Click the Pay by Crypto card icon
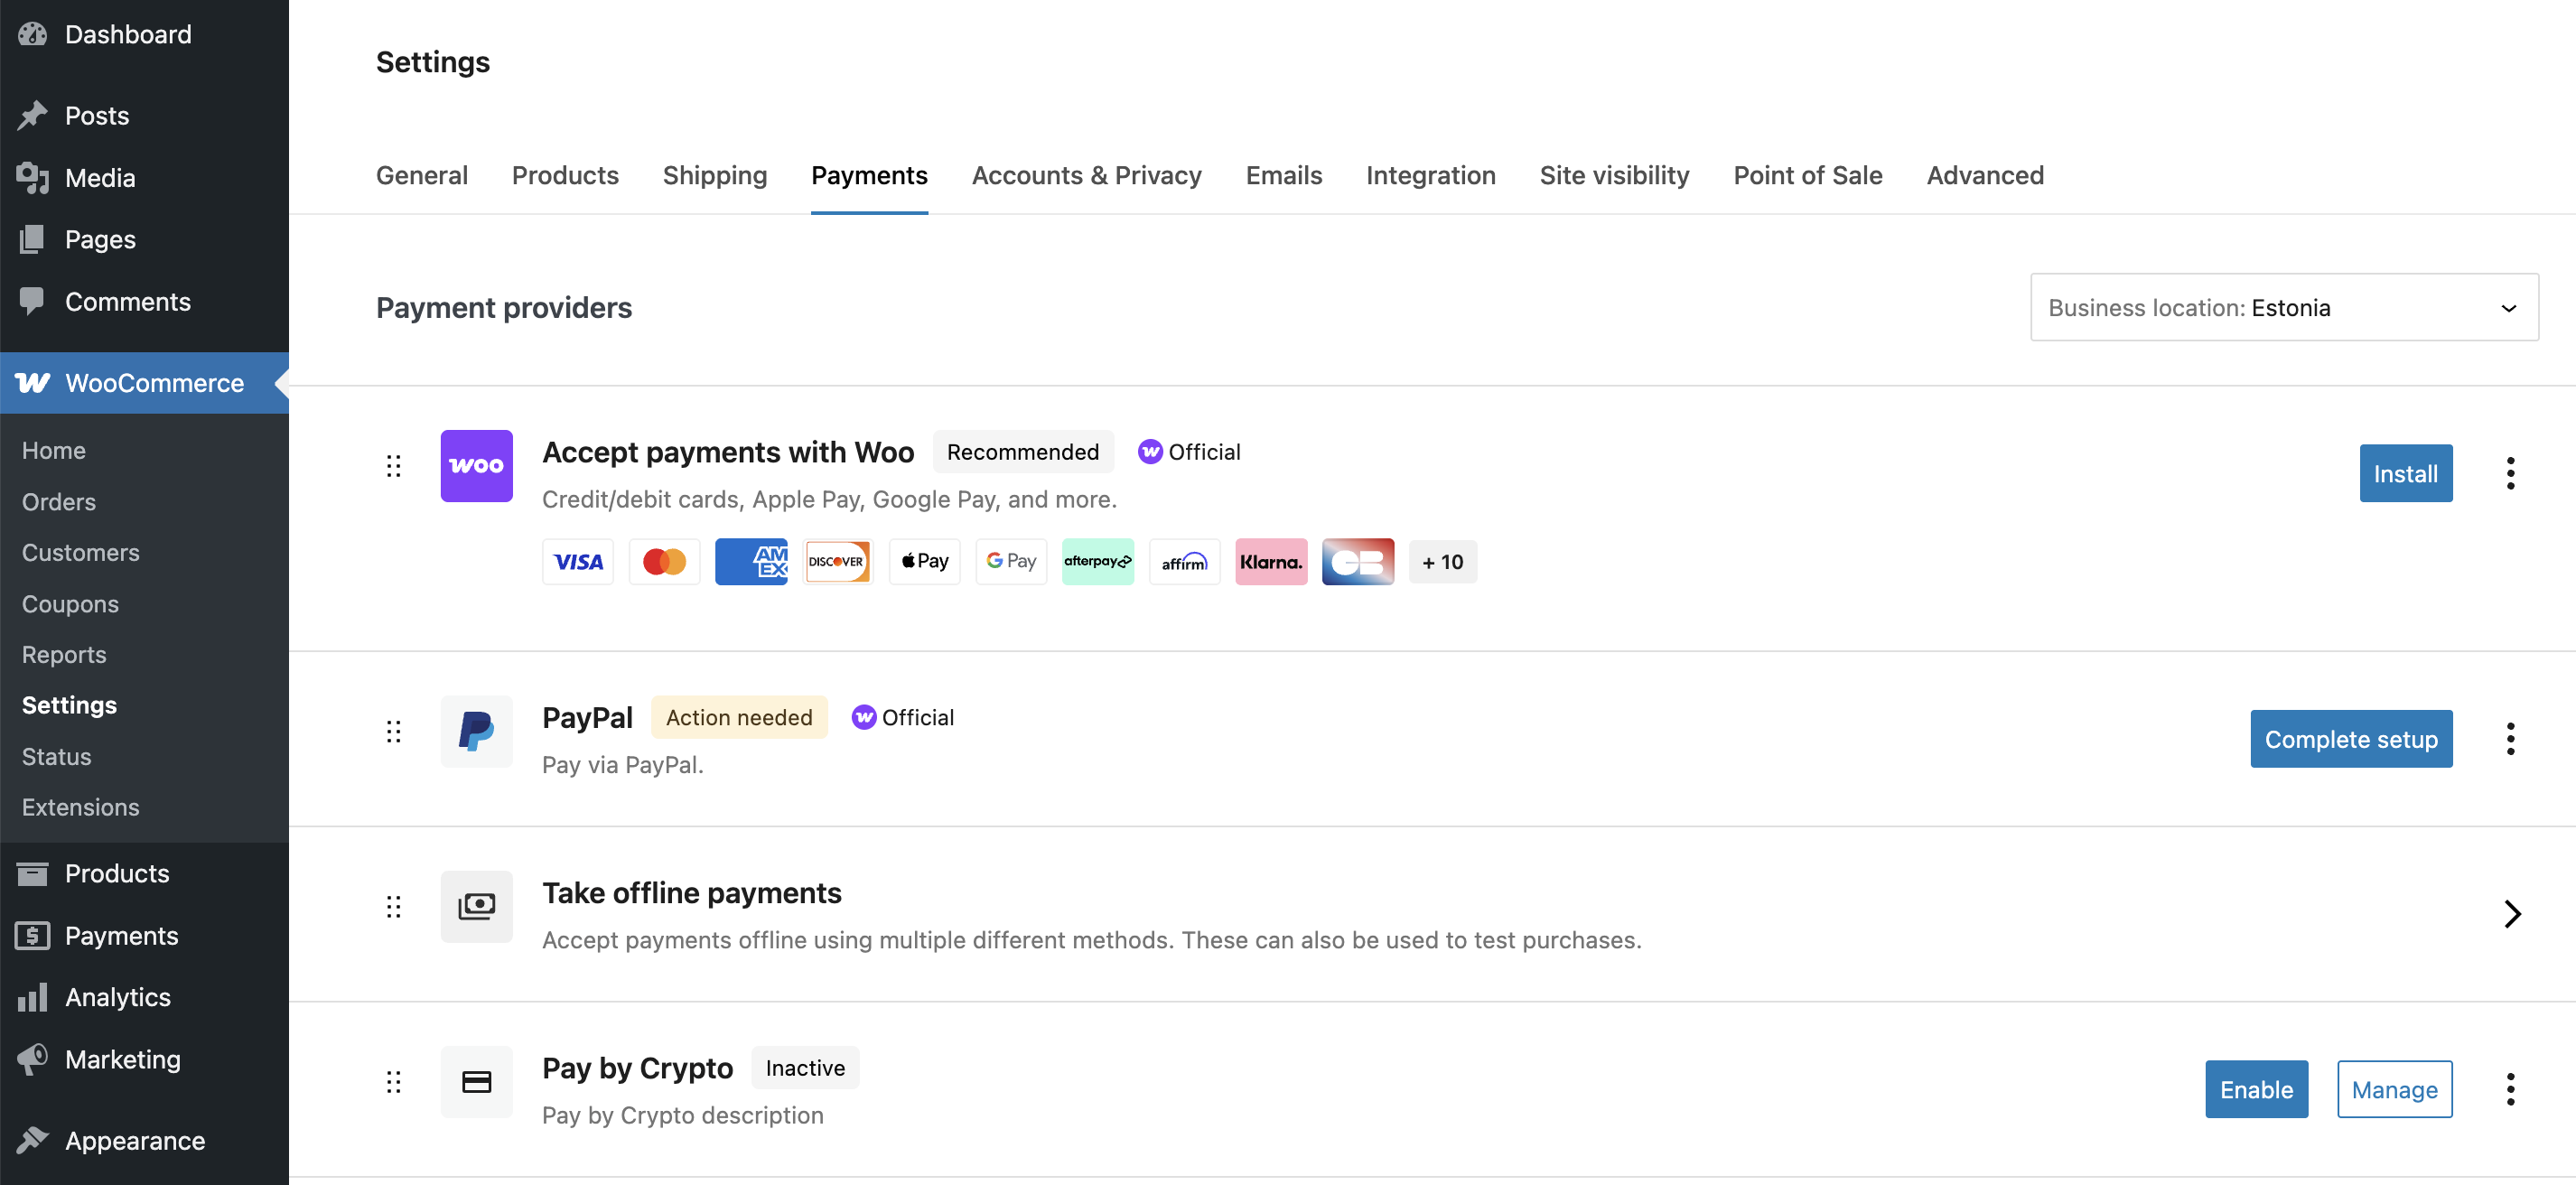This screenshot has width=2576, height=1185. coord(476,1081)
